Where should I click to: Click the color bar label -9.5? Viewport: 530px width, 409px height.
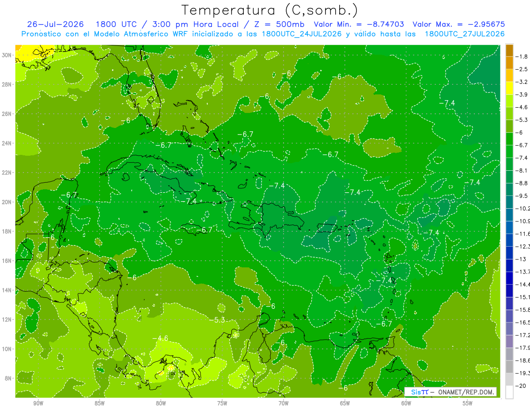click(x=522, y=196)
